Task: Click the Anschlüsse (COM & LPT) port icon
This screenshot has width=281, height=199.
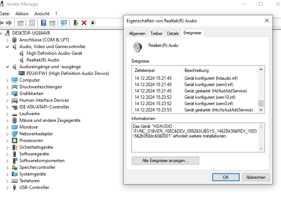Action: pos(15,40)
